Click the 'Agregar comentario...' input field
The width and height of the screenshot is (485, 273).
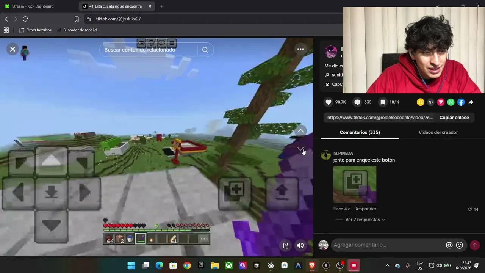388,245
